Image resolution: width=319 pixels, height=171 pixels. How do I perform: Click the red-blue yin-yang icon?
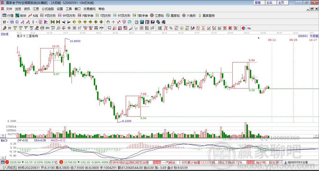pos(244,28)
